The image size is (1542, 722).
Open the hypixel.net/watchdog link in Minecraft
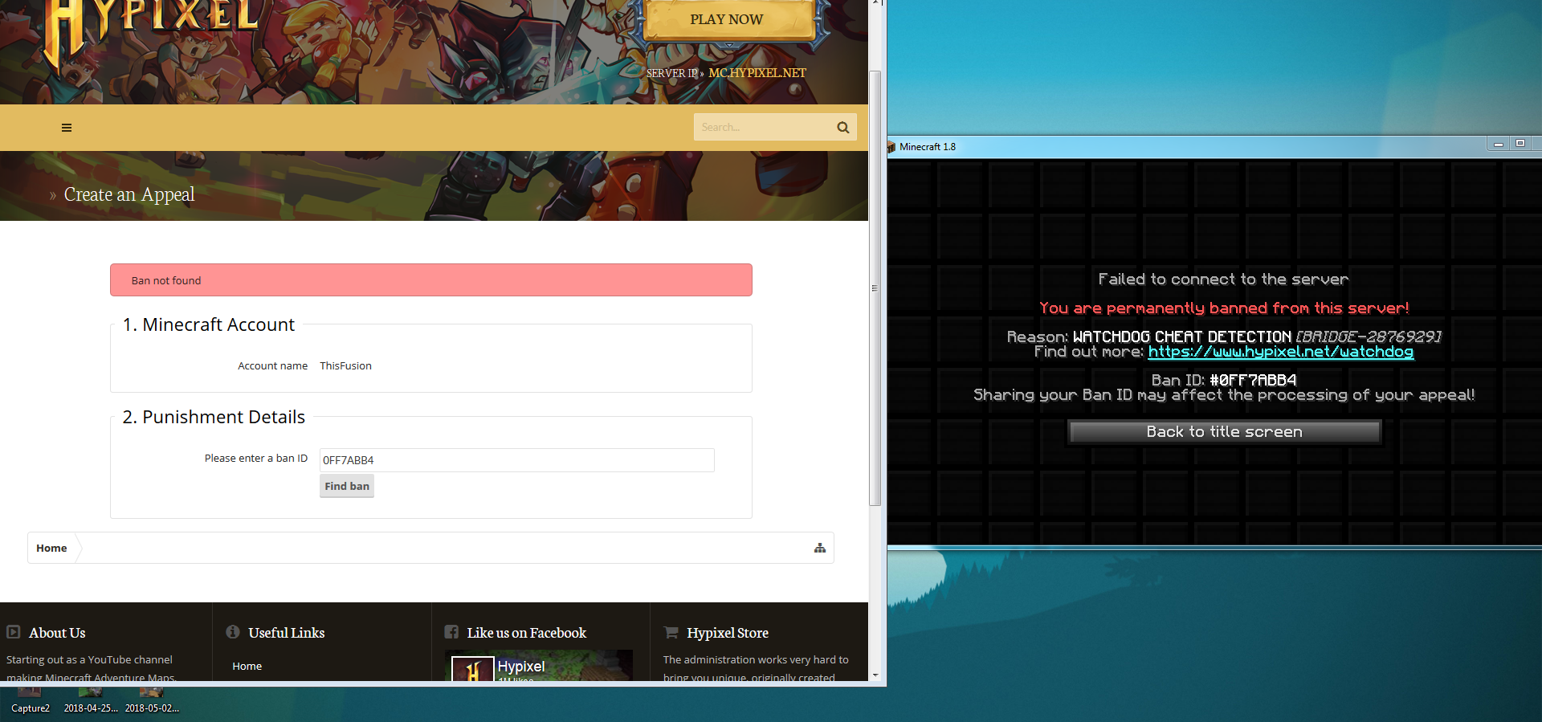(x=1281, y=352)
